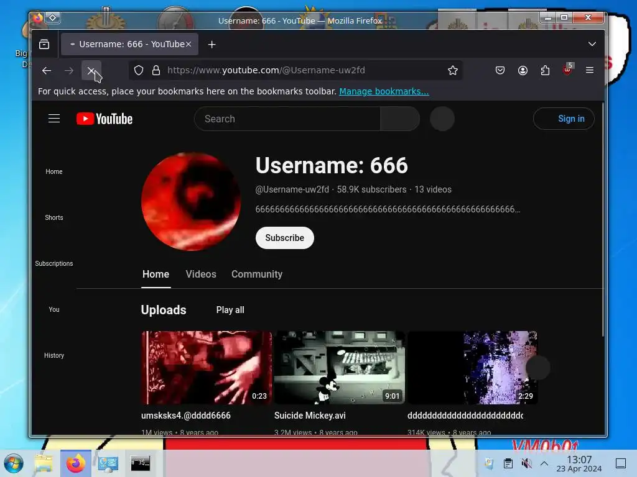
Task: Click into the YouTube Search field
Action: tap(287, 119)
